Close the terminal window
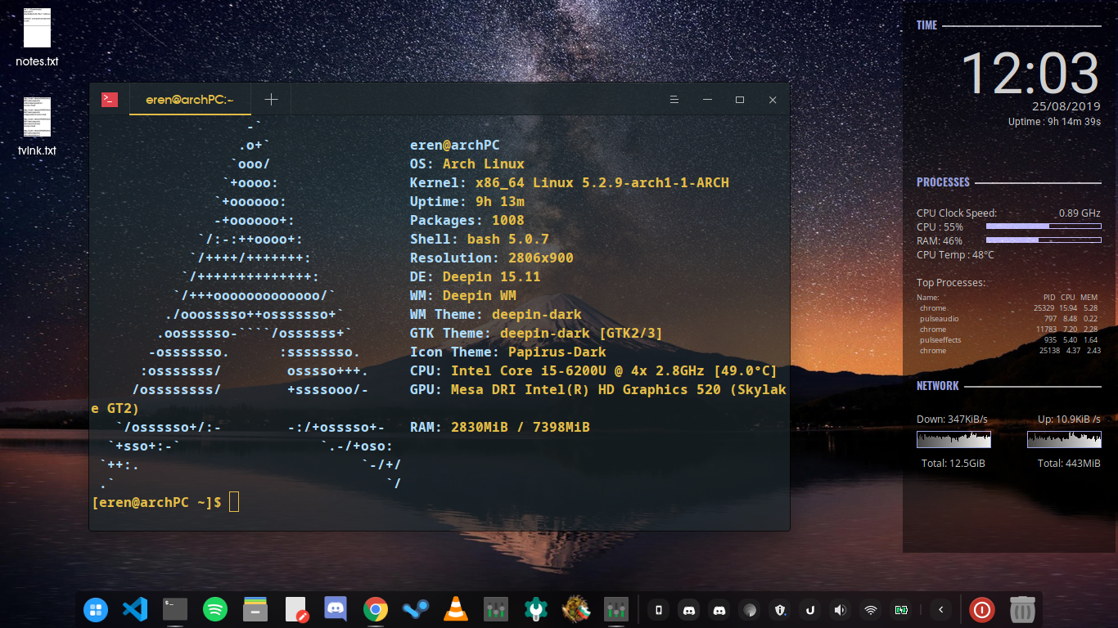This screenshot has width=1118, height=628. tap(773, 100)
